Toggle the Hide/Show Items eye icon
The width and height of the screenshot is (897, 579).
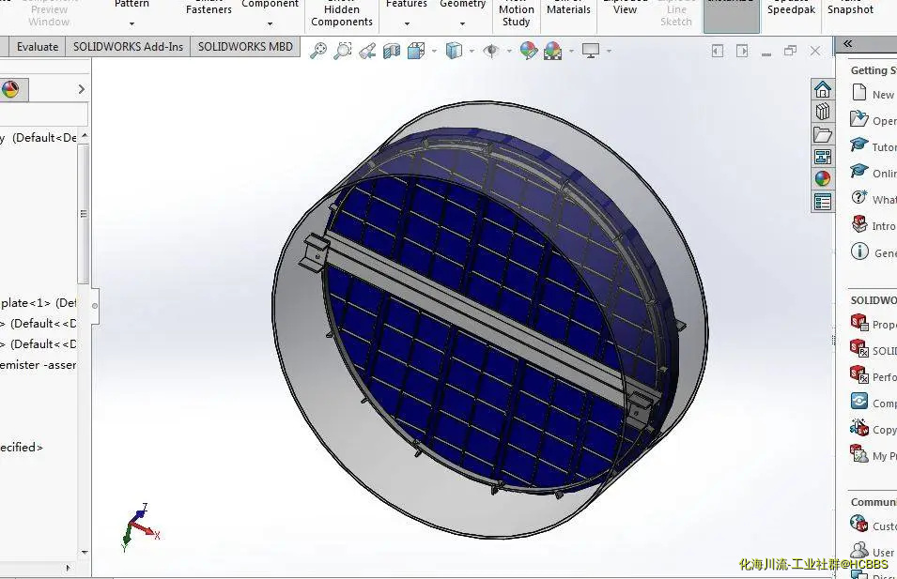[490, 51]
